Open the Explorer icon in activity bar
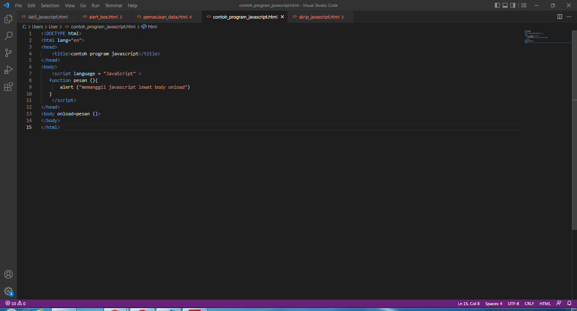This screenshot has height=311, width=577. tap(8, 19)
